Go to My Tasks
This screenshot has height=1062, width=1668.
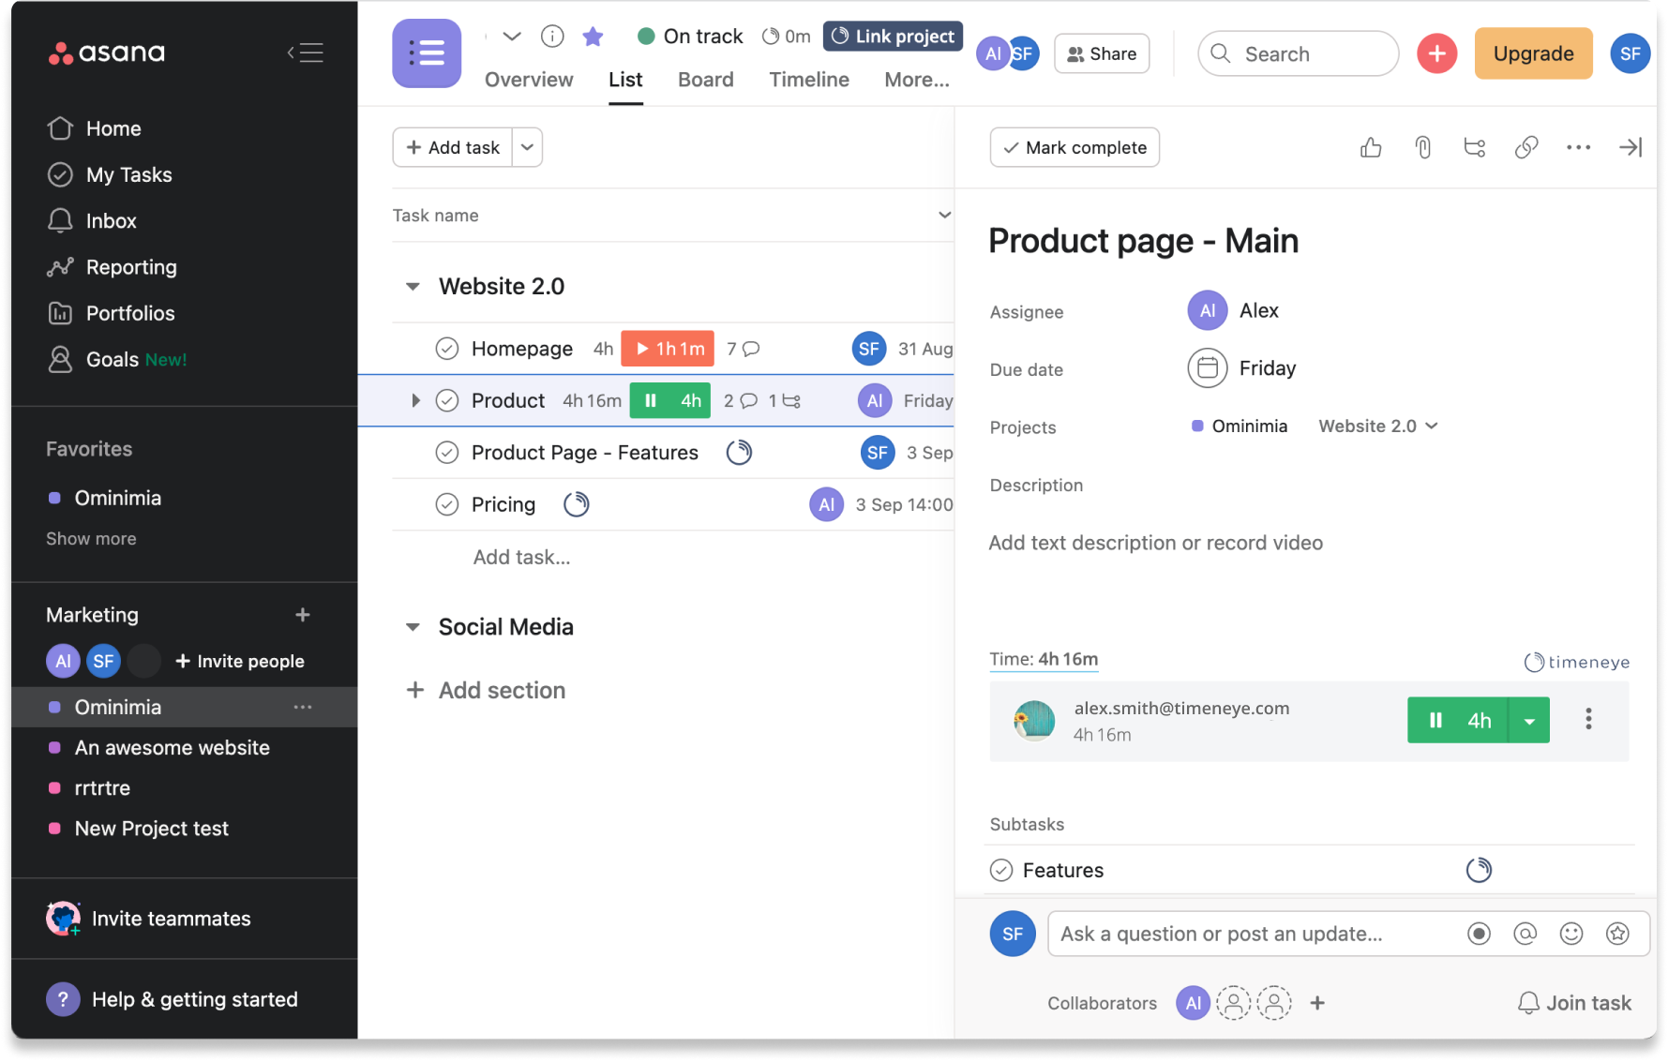click(128, 174)
